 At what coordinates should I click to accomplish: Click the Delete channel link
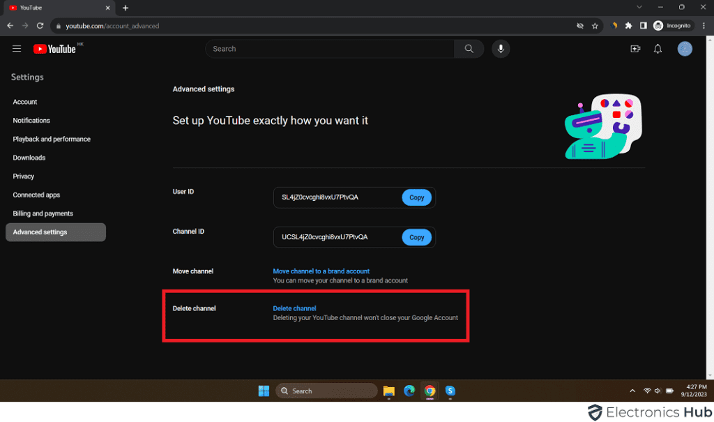[294, 308]
